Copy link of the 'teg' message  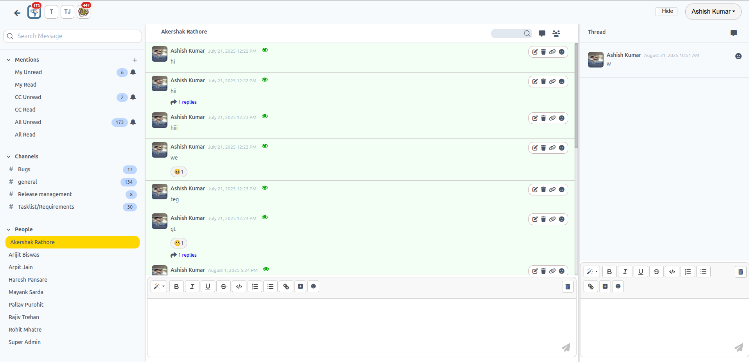click(x=552, y=190)
